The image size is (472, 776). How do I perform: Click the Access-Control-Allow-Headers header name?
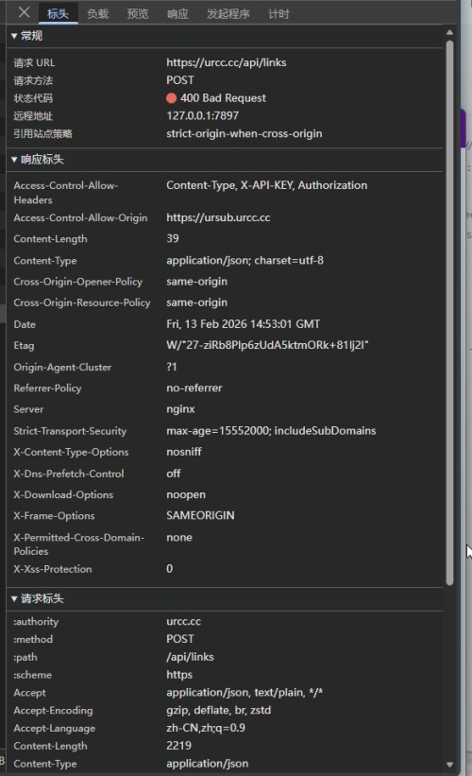(x=66, y=193)
